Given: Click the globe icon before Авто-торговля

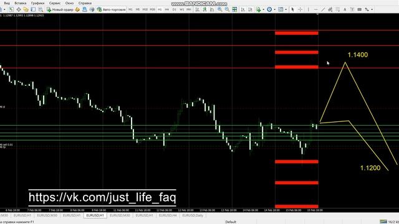Looking at the screenshot, I should coord(92,9).
